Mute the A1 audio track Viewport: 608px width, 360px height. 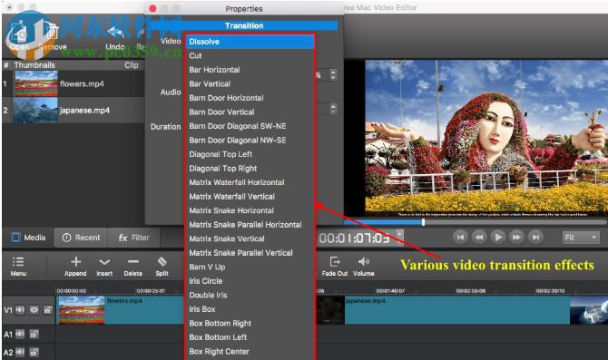(x=20, y=334)
